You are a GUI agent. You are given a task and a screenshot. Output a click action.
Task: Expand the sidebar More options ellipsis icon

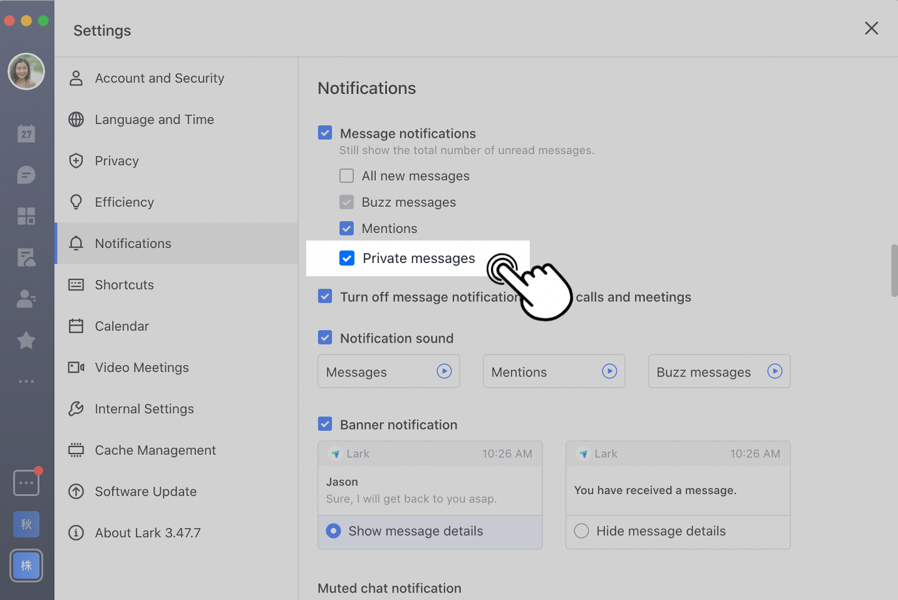tap(26, 381)
